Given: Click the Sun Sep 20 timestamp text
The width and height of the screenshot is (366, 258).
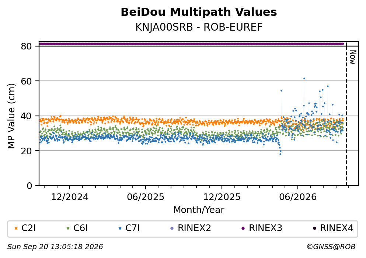Looking at the screenshot, I should click(x=55, y=247).
